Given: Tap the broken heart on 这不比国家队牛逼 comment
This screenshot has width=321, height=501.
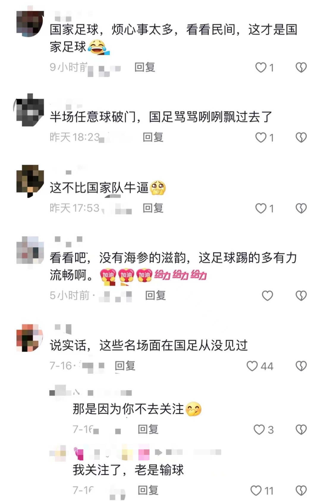Looking at the screenshot, I should coord(301,208).
